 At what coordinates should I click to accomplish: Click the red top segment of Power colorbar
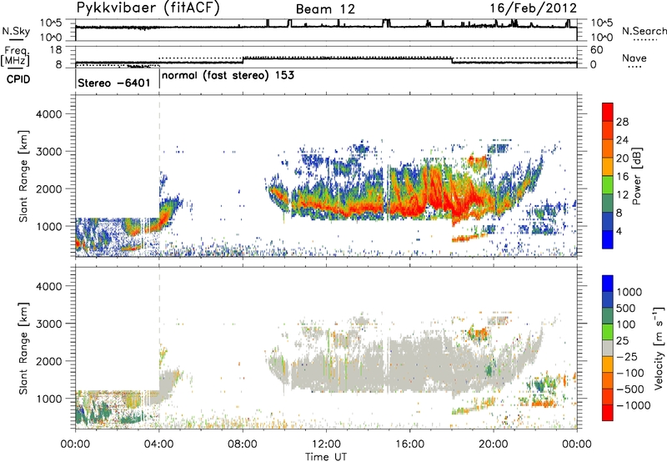point(608,112)
